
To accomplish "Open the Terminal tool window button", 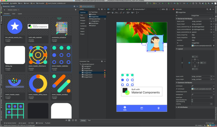I will (x=40, y=123).
